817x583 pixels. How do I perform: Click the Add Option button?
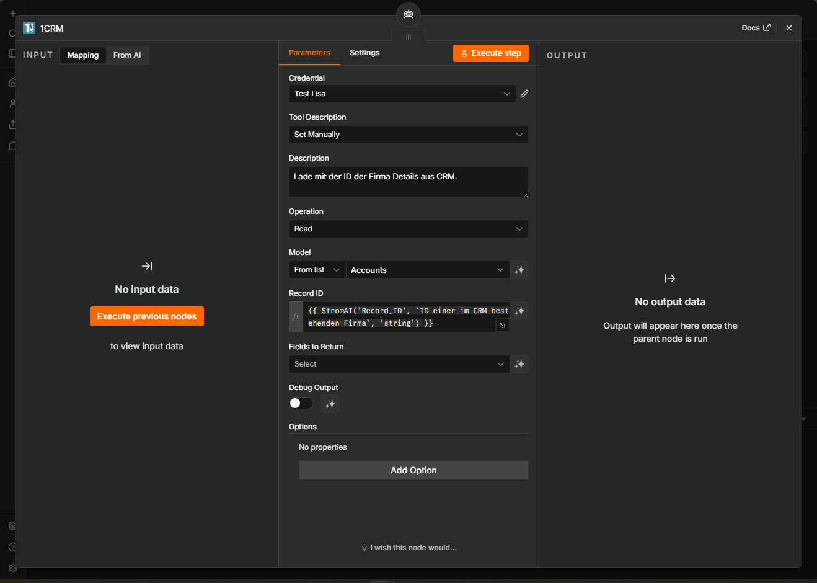413,470
